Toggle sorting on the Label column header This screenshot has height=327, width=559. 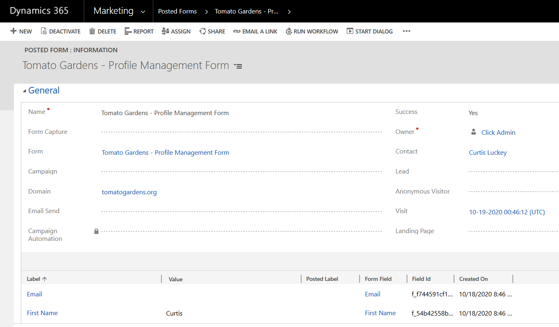(x=36, y=278)
